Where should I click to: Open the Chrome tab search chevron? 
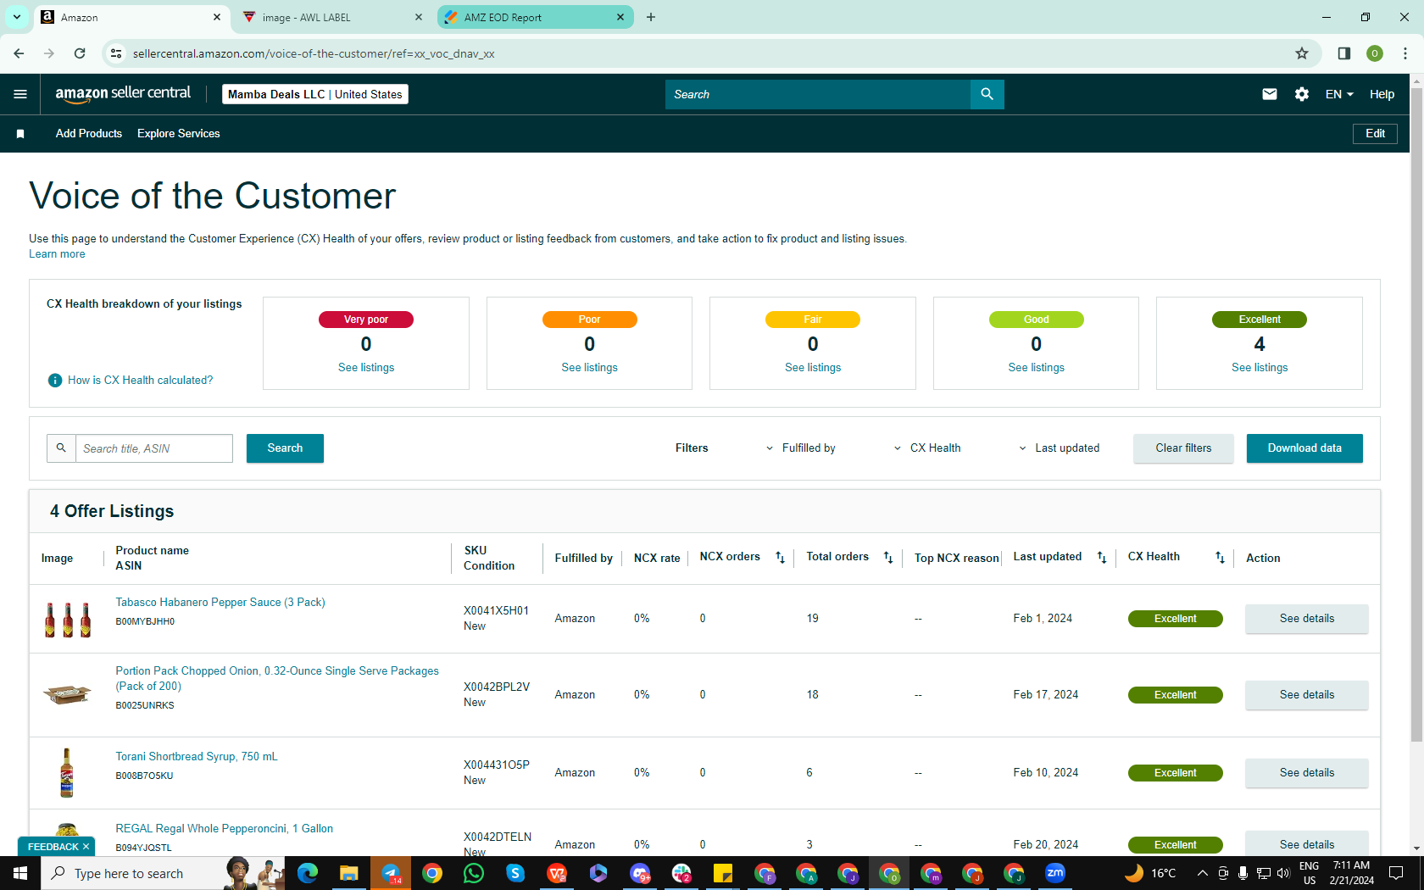pos(17,17)
